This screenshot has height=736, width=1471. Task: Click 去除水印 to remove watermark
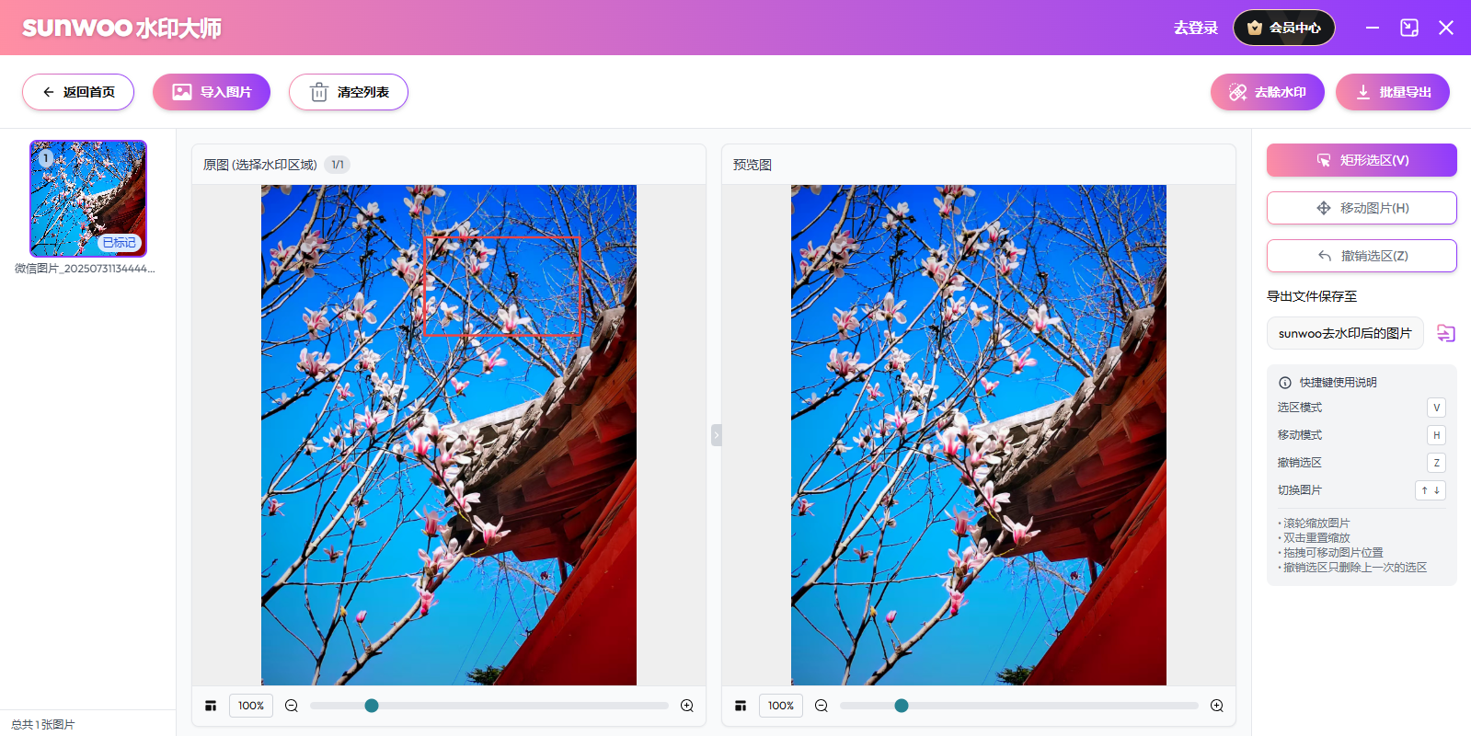pyautogui.click(x=1267, y=92)
